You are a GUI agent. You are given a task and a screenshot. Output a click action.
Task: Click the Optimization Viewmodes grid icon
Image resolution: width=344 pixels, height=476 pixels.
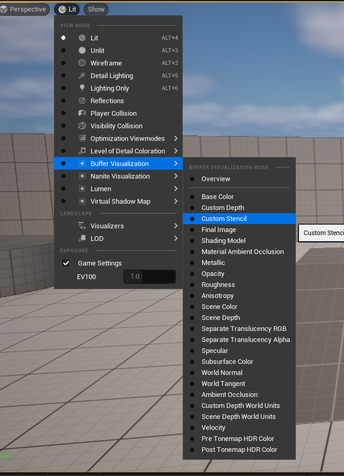[82, 138]
